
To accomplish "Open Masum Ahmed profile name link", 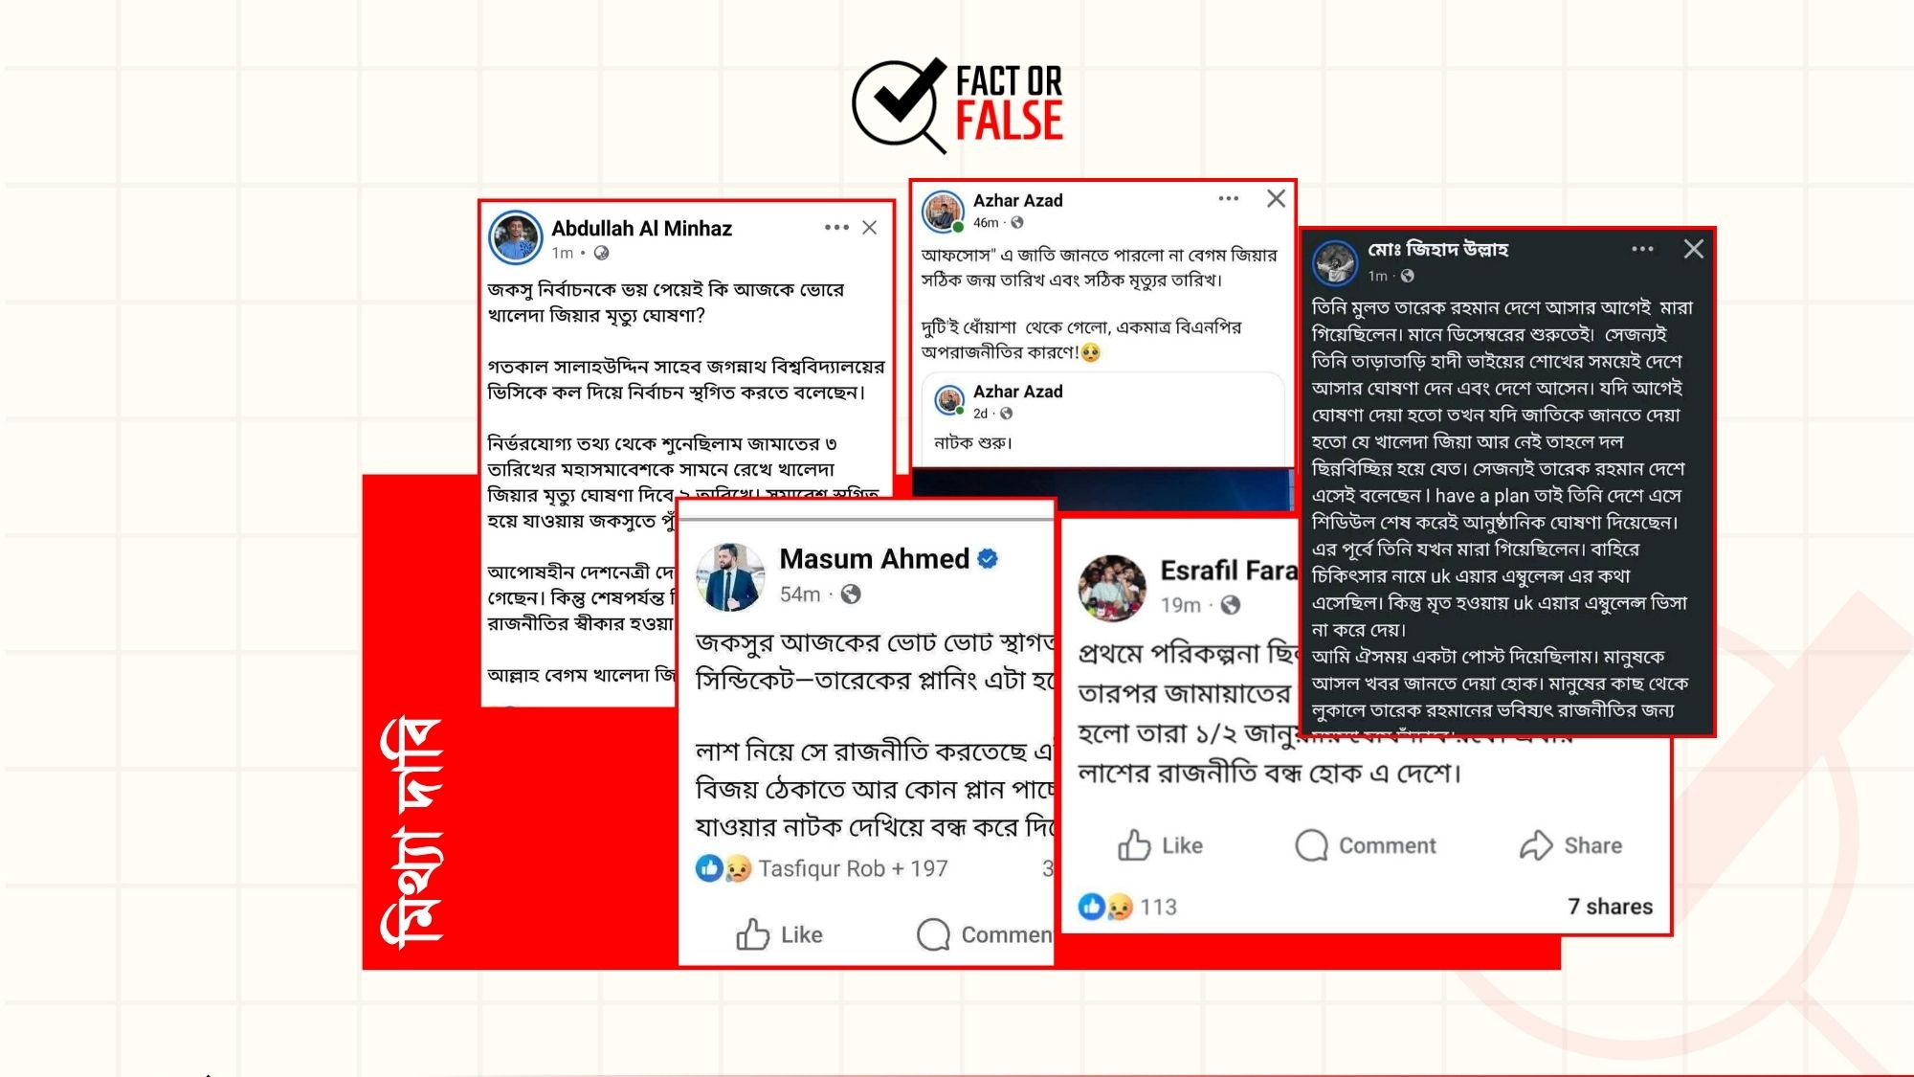I will (x=874, y=558).
